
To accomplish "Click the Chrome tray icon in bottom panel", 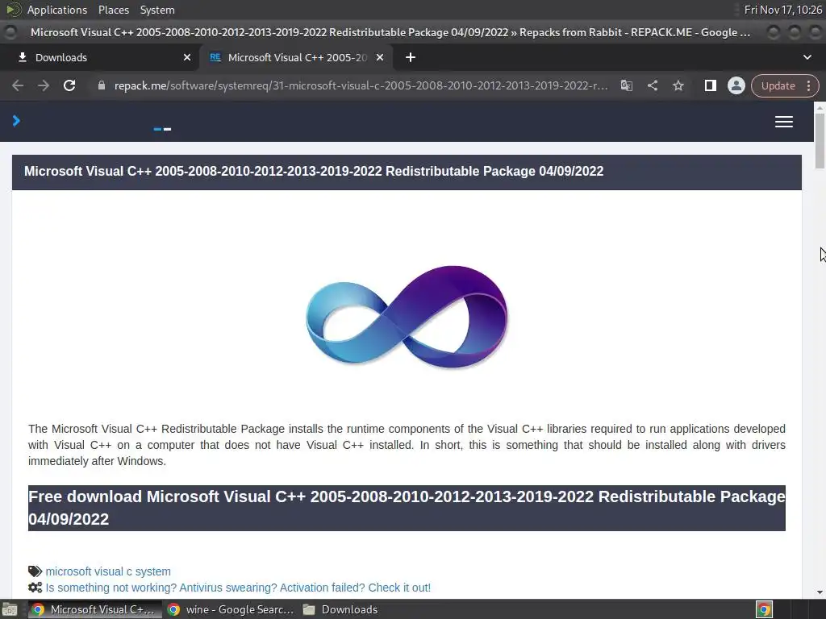I will [x=764, y=609].
